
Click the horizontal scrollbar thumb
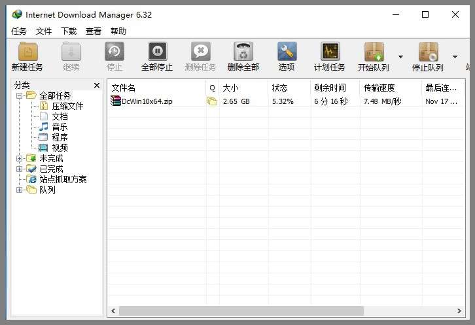tap(241, 311)
